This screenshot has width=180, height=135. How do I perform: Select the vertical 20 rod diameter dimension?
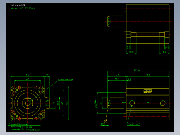click(101, 103)
